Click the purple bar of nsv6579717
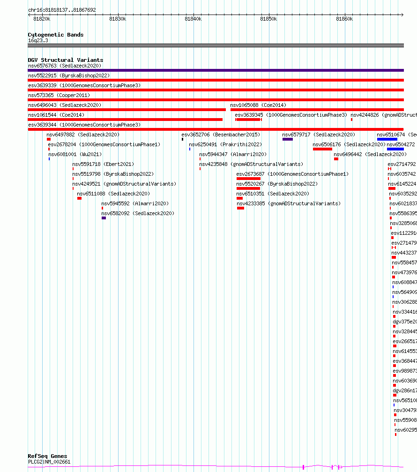417x472 pixels. (x=288, y=139)
